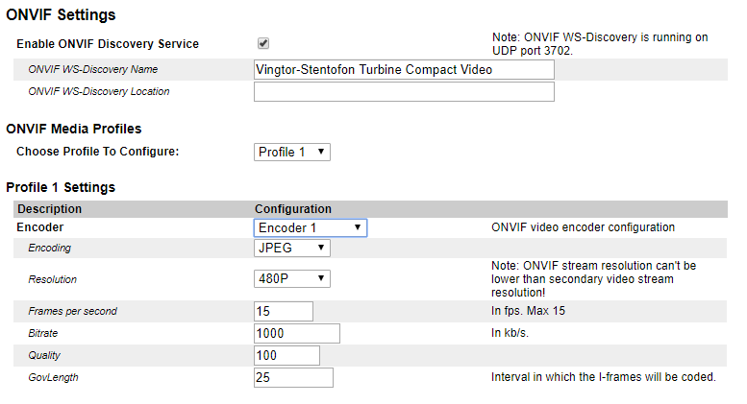The height and width of the screenshot is (404, 747).
Task: Open the Profile 1 dropdown
Action: click(293, 152)
